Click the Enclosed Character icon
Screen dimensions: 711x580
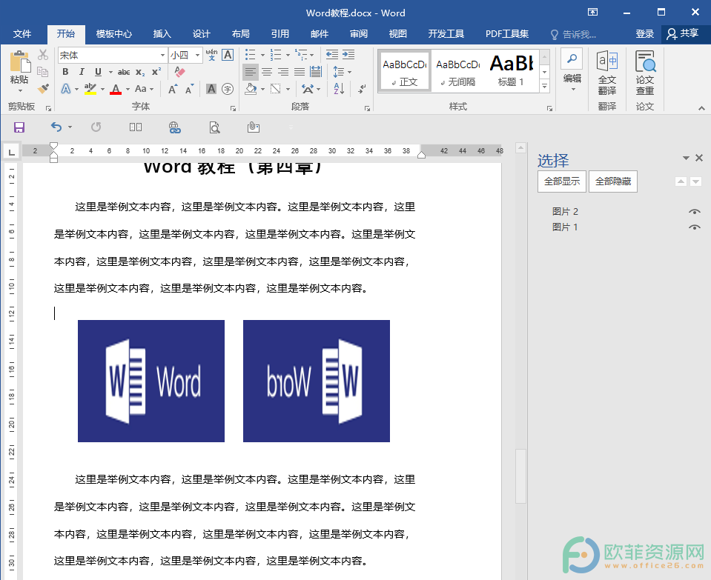click(228, 89)
